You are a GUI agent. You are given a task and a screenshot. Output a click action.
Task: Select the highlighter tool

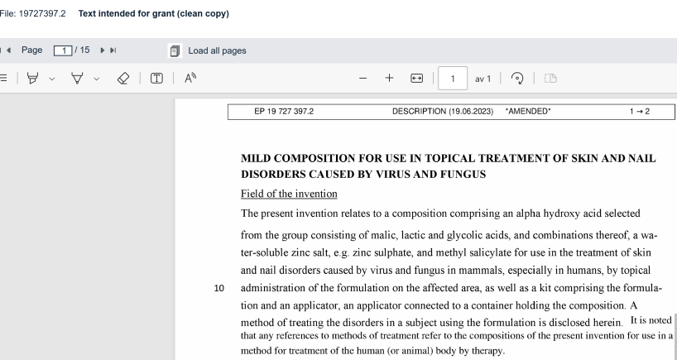[33, 78]
